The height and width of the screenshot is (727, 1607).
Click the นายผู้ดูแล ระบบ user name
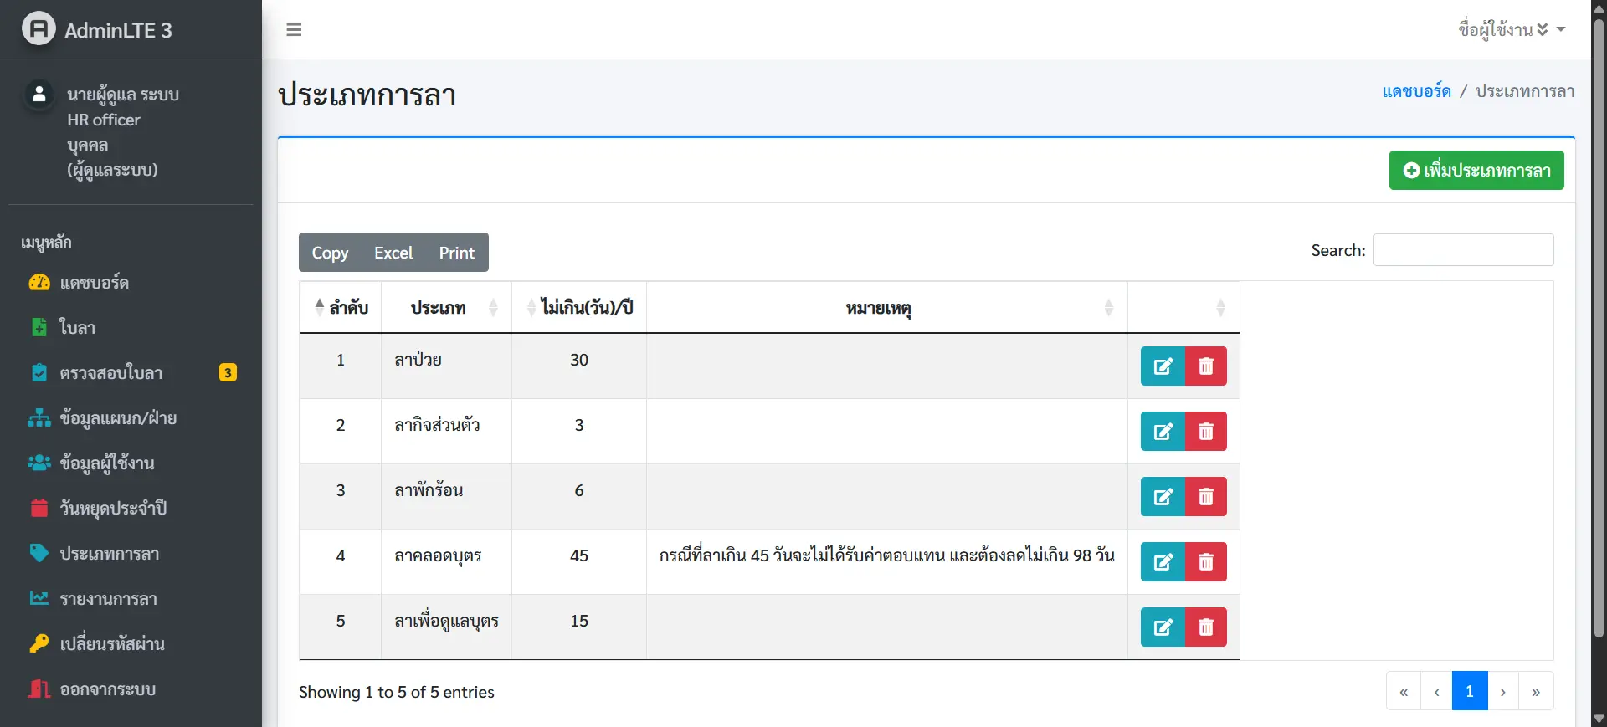[123, 95]
